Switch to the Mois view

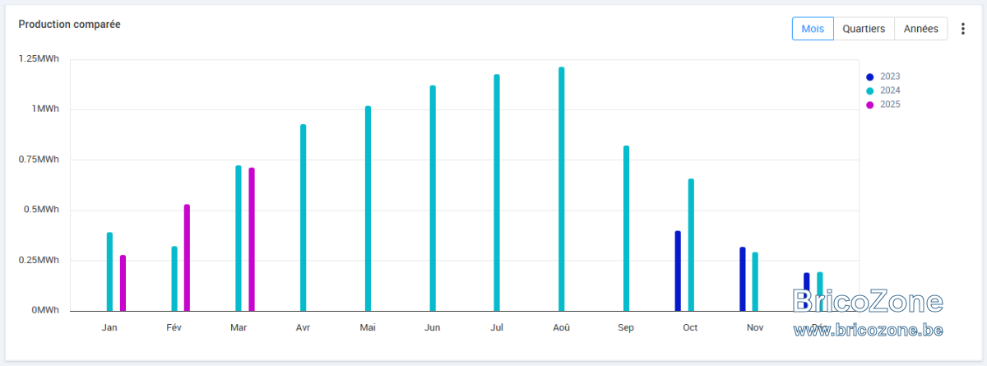813,29
